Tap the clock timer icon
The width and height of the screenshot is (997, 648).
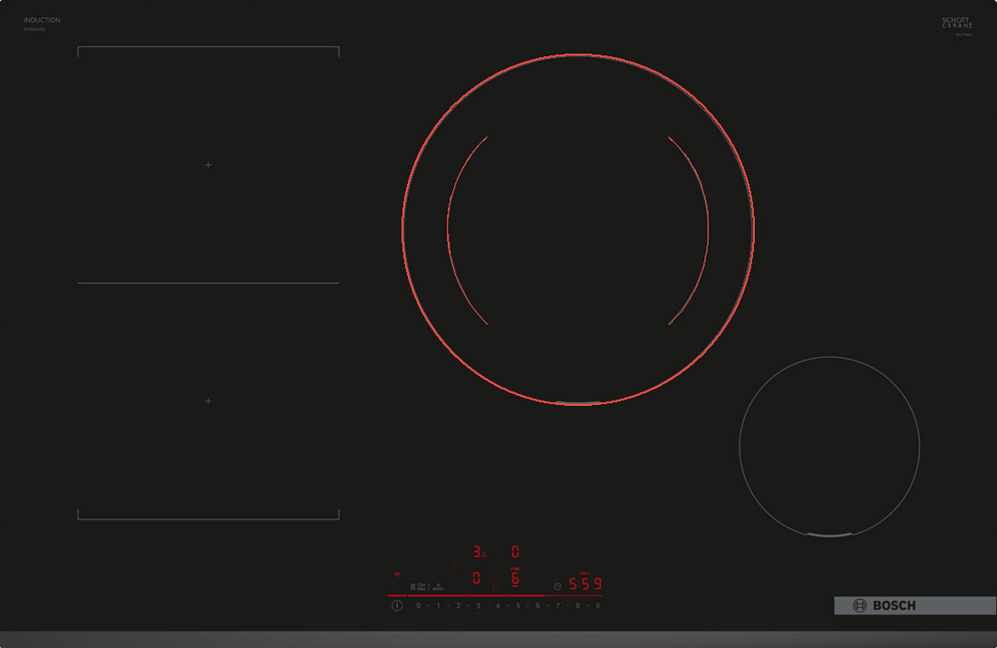click(x=557, y=586)
